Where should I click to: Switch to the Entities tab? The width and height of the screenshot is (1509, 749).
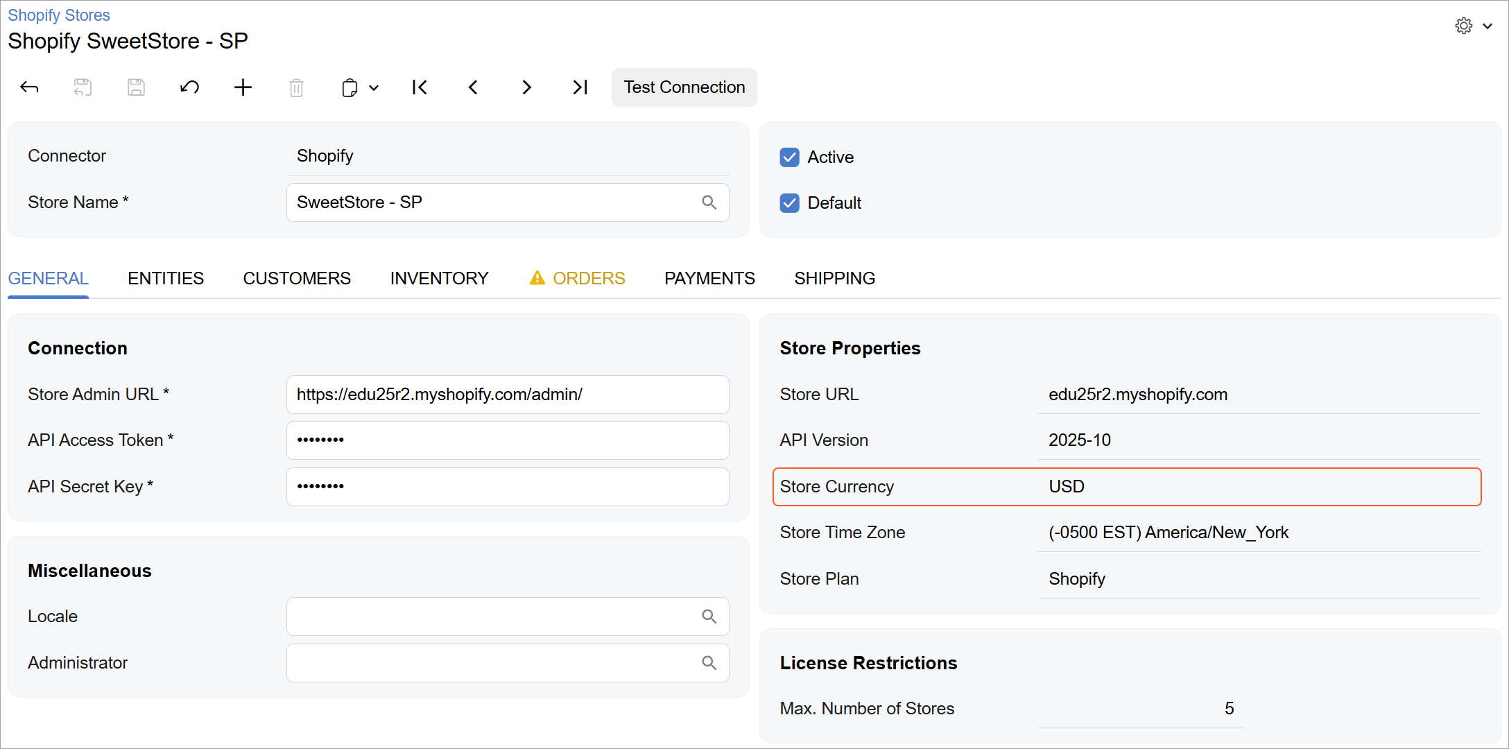tap(166, 279)
